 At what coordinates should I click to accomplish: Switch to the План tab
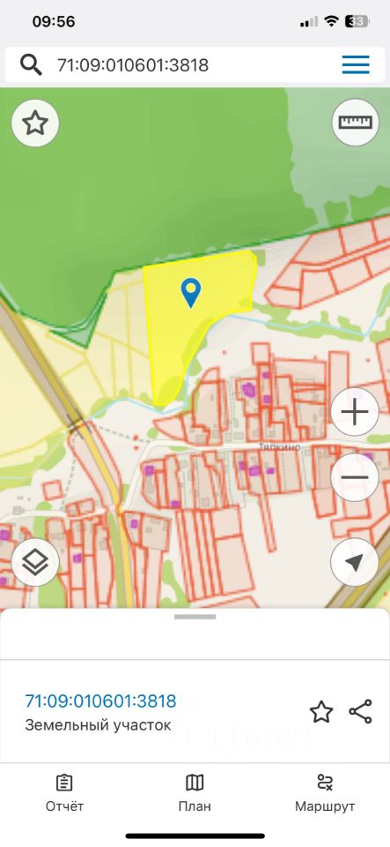click(195, 793)
